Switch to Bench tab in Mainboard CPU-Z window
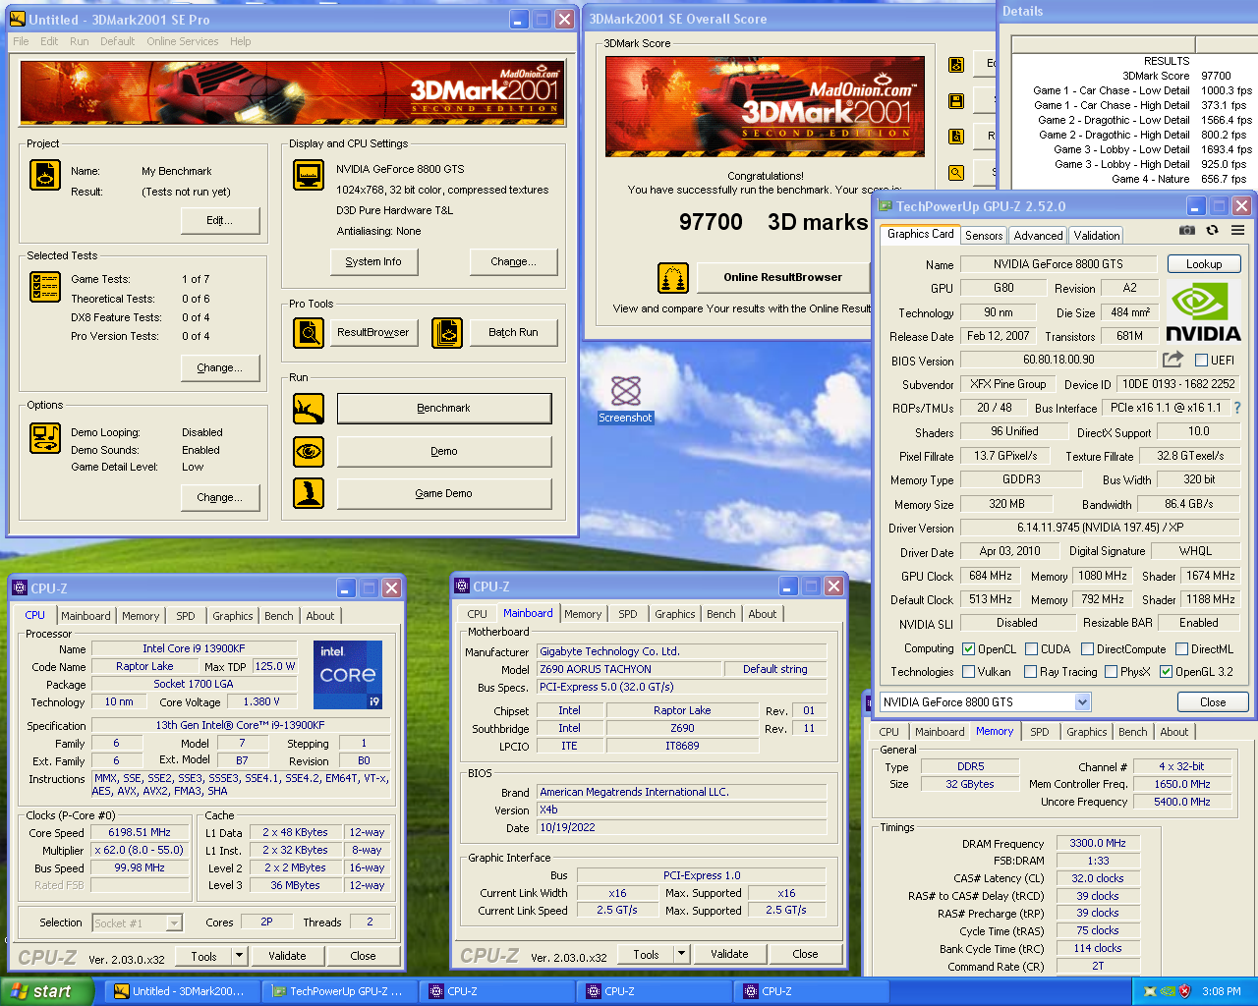1258x1006 pixels. pos(720,614)
